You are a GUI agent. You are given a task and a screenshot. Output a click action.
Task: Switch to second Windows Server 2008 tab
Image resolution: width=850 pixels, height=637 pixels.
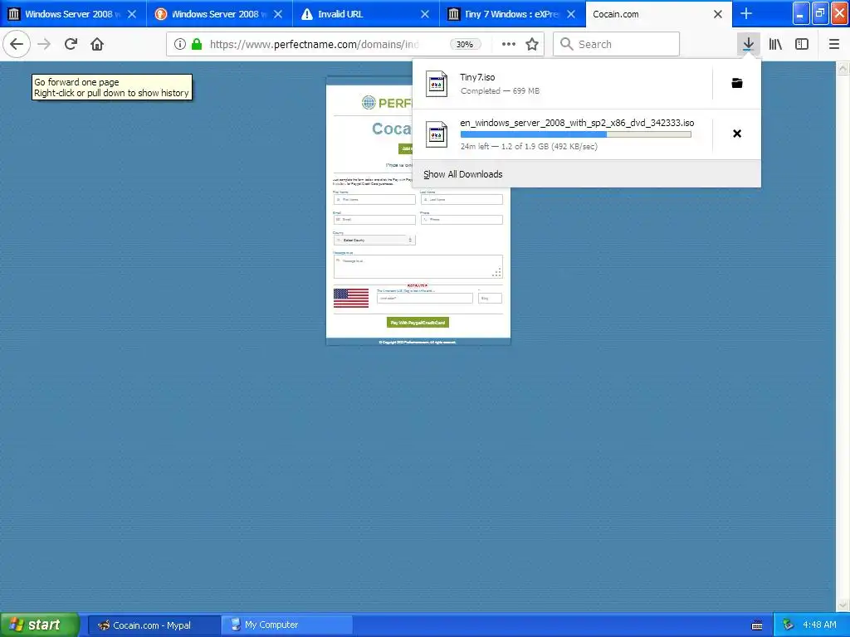219,14
